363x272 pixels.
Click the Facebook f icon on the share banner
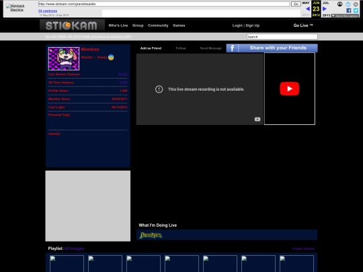232,48
